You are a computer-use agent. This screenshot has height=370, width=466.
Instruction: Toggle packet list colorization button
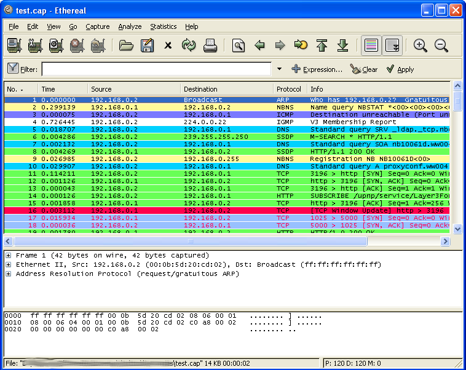pyautogui.click(x=371, y=45)
